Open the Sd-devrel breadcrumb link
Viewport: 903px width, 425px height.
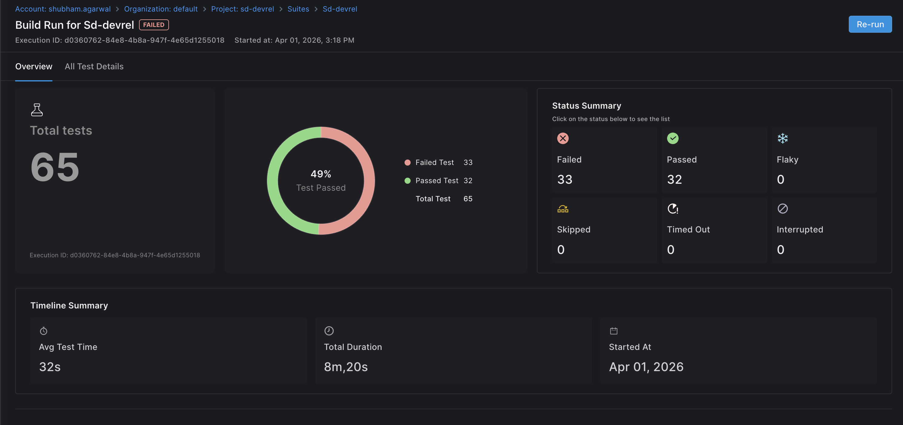(x=340, y=9)
